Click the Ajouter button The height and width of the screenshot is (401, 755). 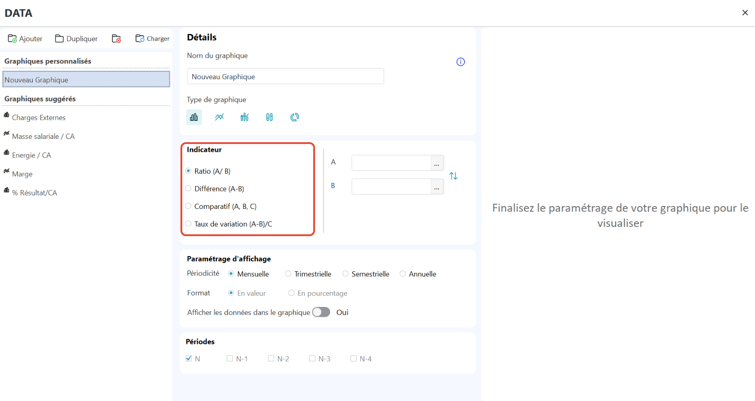point(25,39)
